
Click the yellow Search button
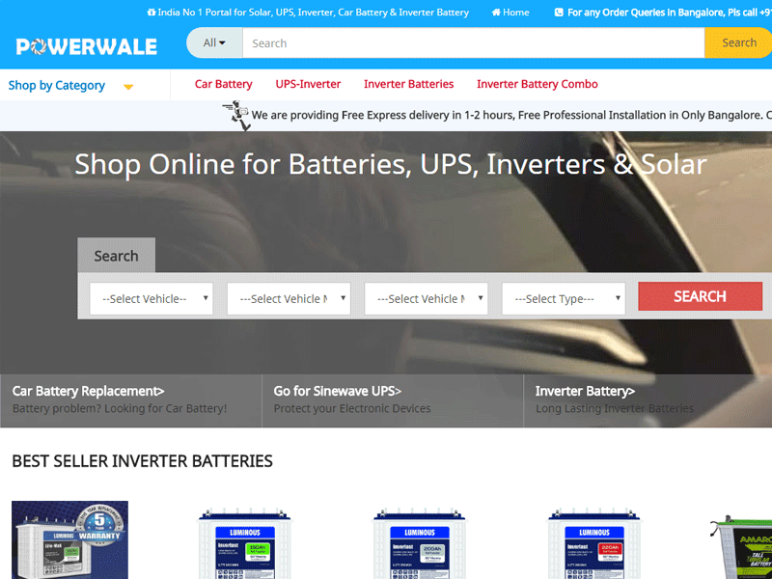[x=738, y=42]
